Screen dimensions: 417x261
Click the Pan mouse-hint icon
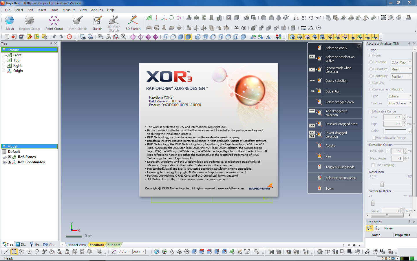319,156
